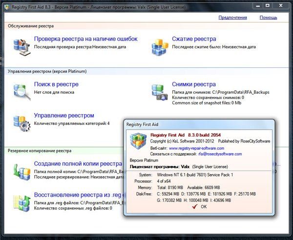Click Нет слов для поиска text

coord(54,92)
